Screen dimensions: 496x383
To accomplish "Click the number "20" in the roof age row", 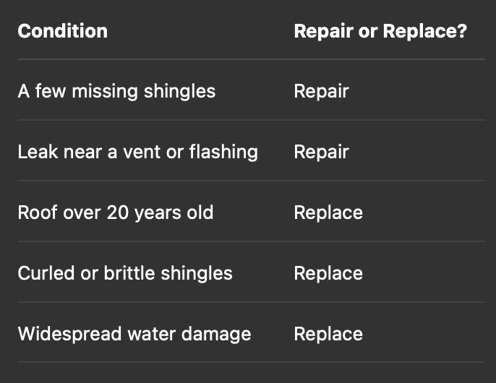I will tap(117, 212).
